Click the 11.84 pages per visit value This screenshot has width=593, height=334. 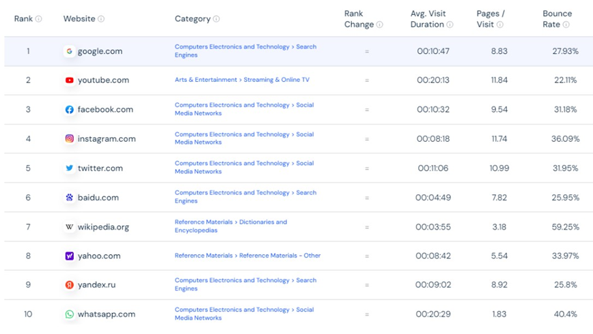499,80
